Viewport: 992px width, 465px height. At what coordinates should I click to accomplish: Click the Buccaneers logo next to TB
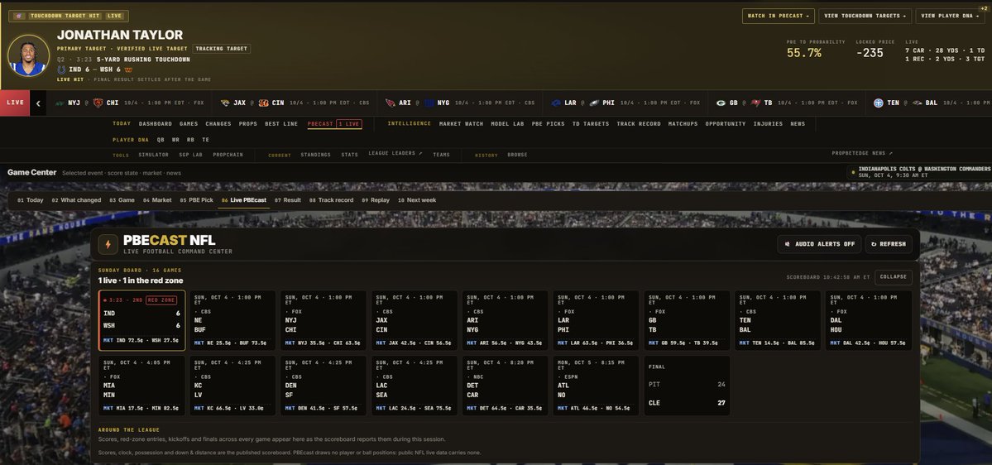coord(756,103)
